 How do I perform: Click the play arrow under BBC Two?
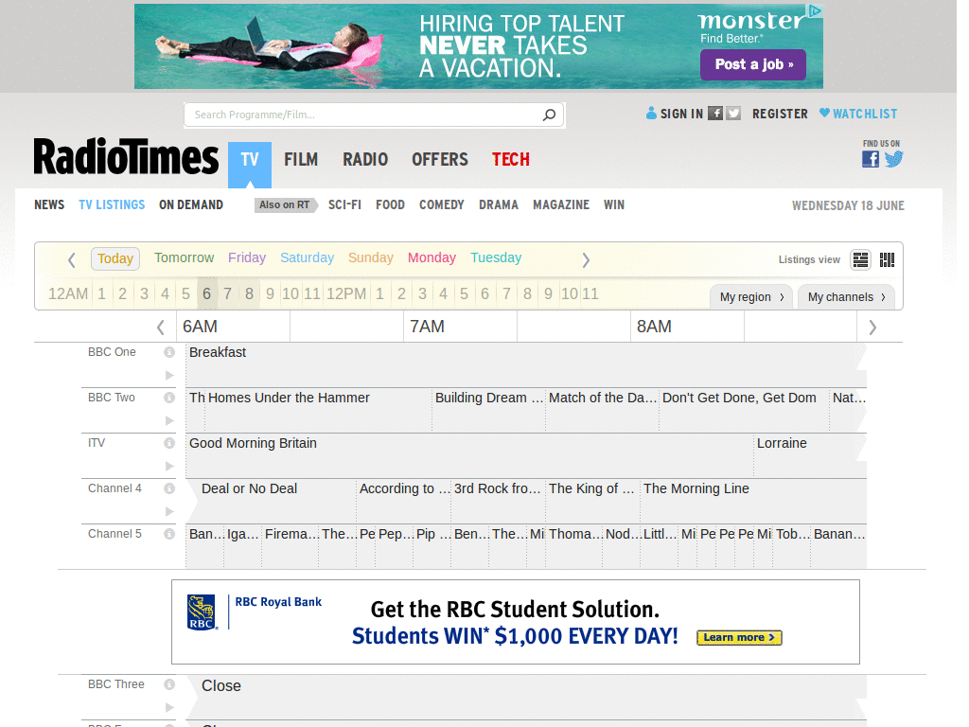coord(169,421)
